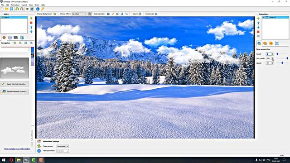Click the last Navigation zoom icon

[31, 43]
